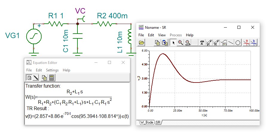Click calculator icon in Equation Editor
Image resolution: width=267 pixels, height=132 pixels.
tap(52, 78)
